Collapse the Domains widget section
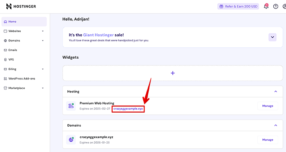This screenshot has height=152, width=286. tap(275, 125)
